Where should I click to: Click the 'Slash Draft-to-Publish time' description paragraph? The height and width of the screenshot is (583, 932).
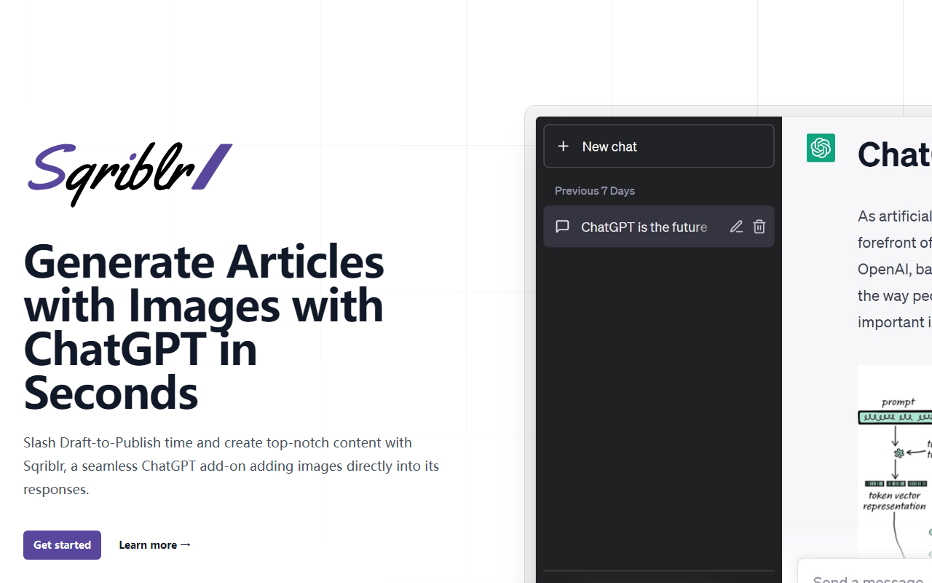point(232,466)
